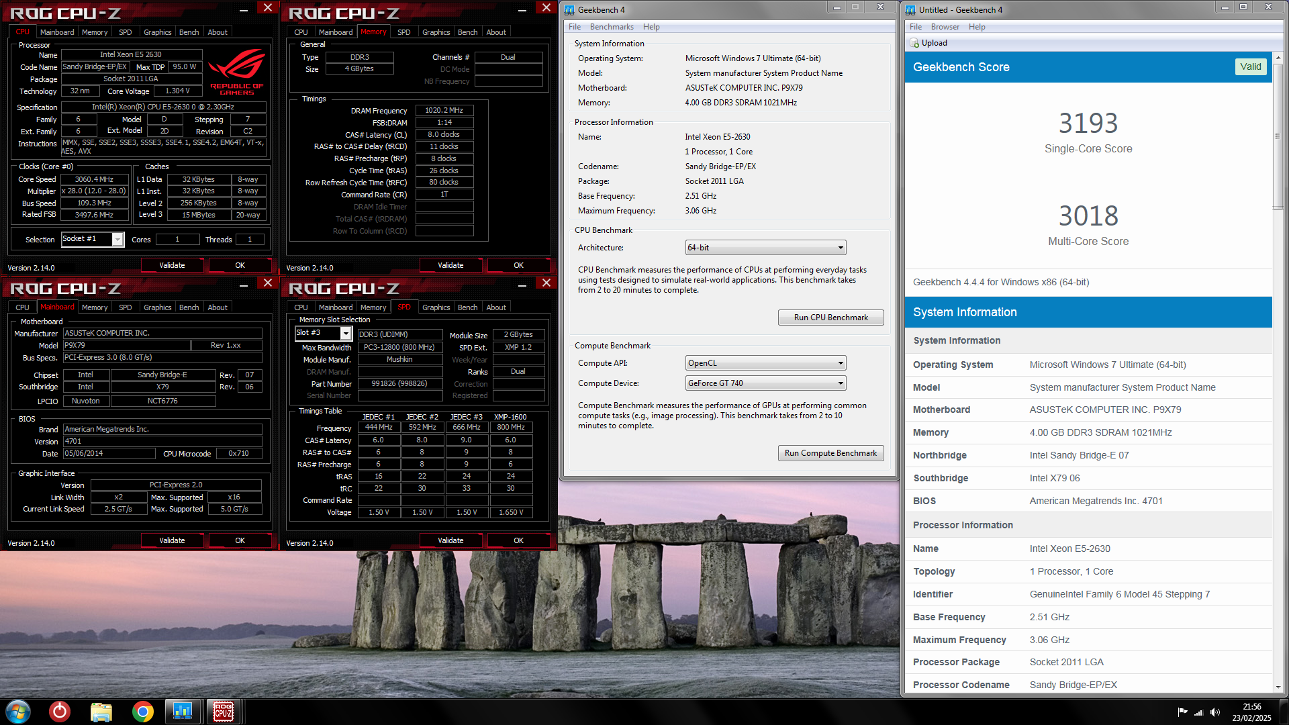Click CPU tab in bottom-right CPU-Z
The image size is (1289, 725).
(x=301, y=307)
